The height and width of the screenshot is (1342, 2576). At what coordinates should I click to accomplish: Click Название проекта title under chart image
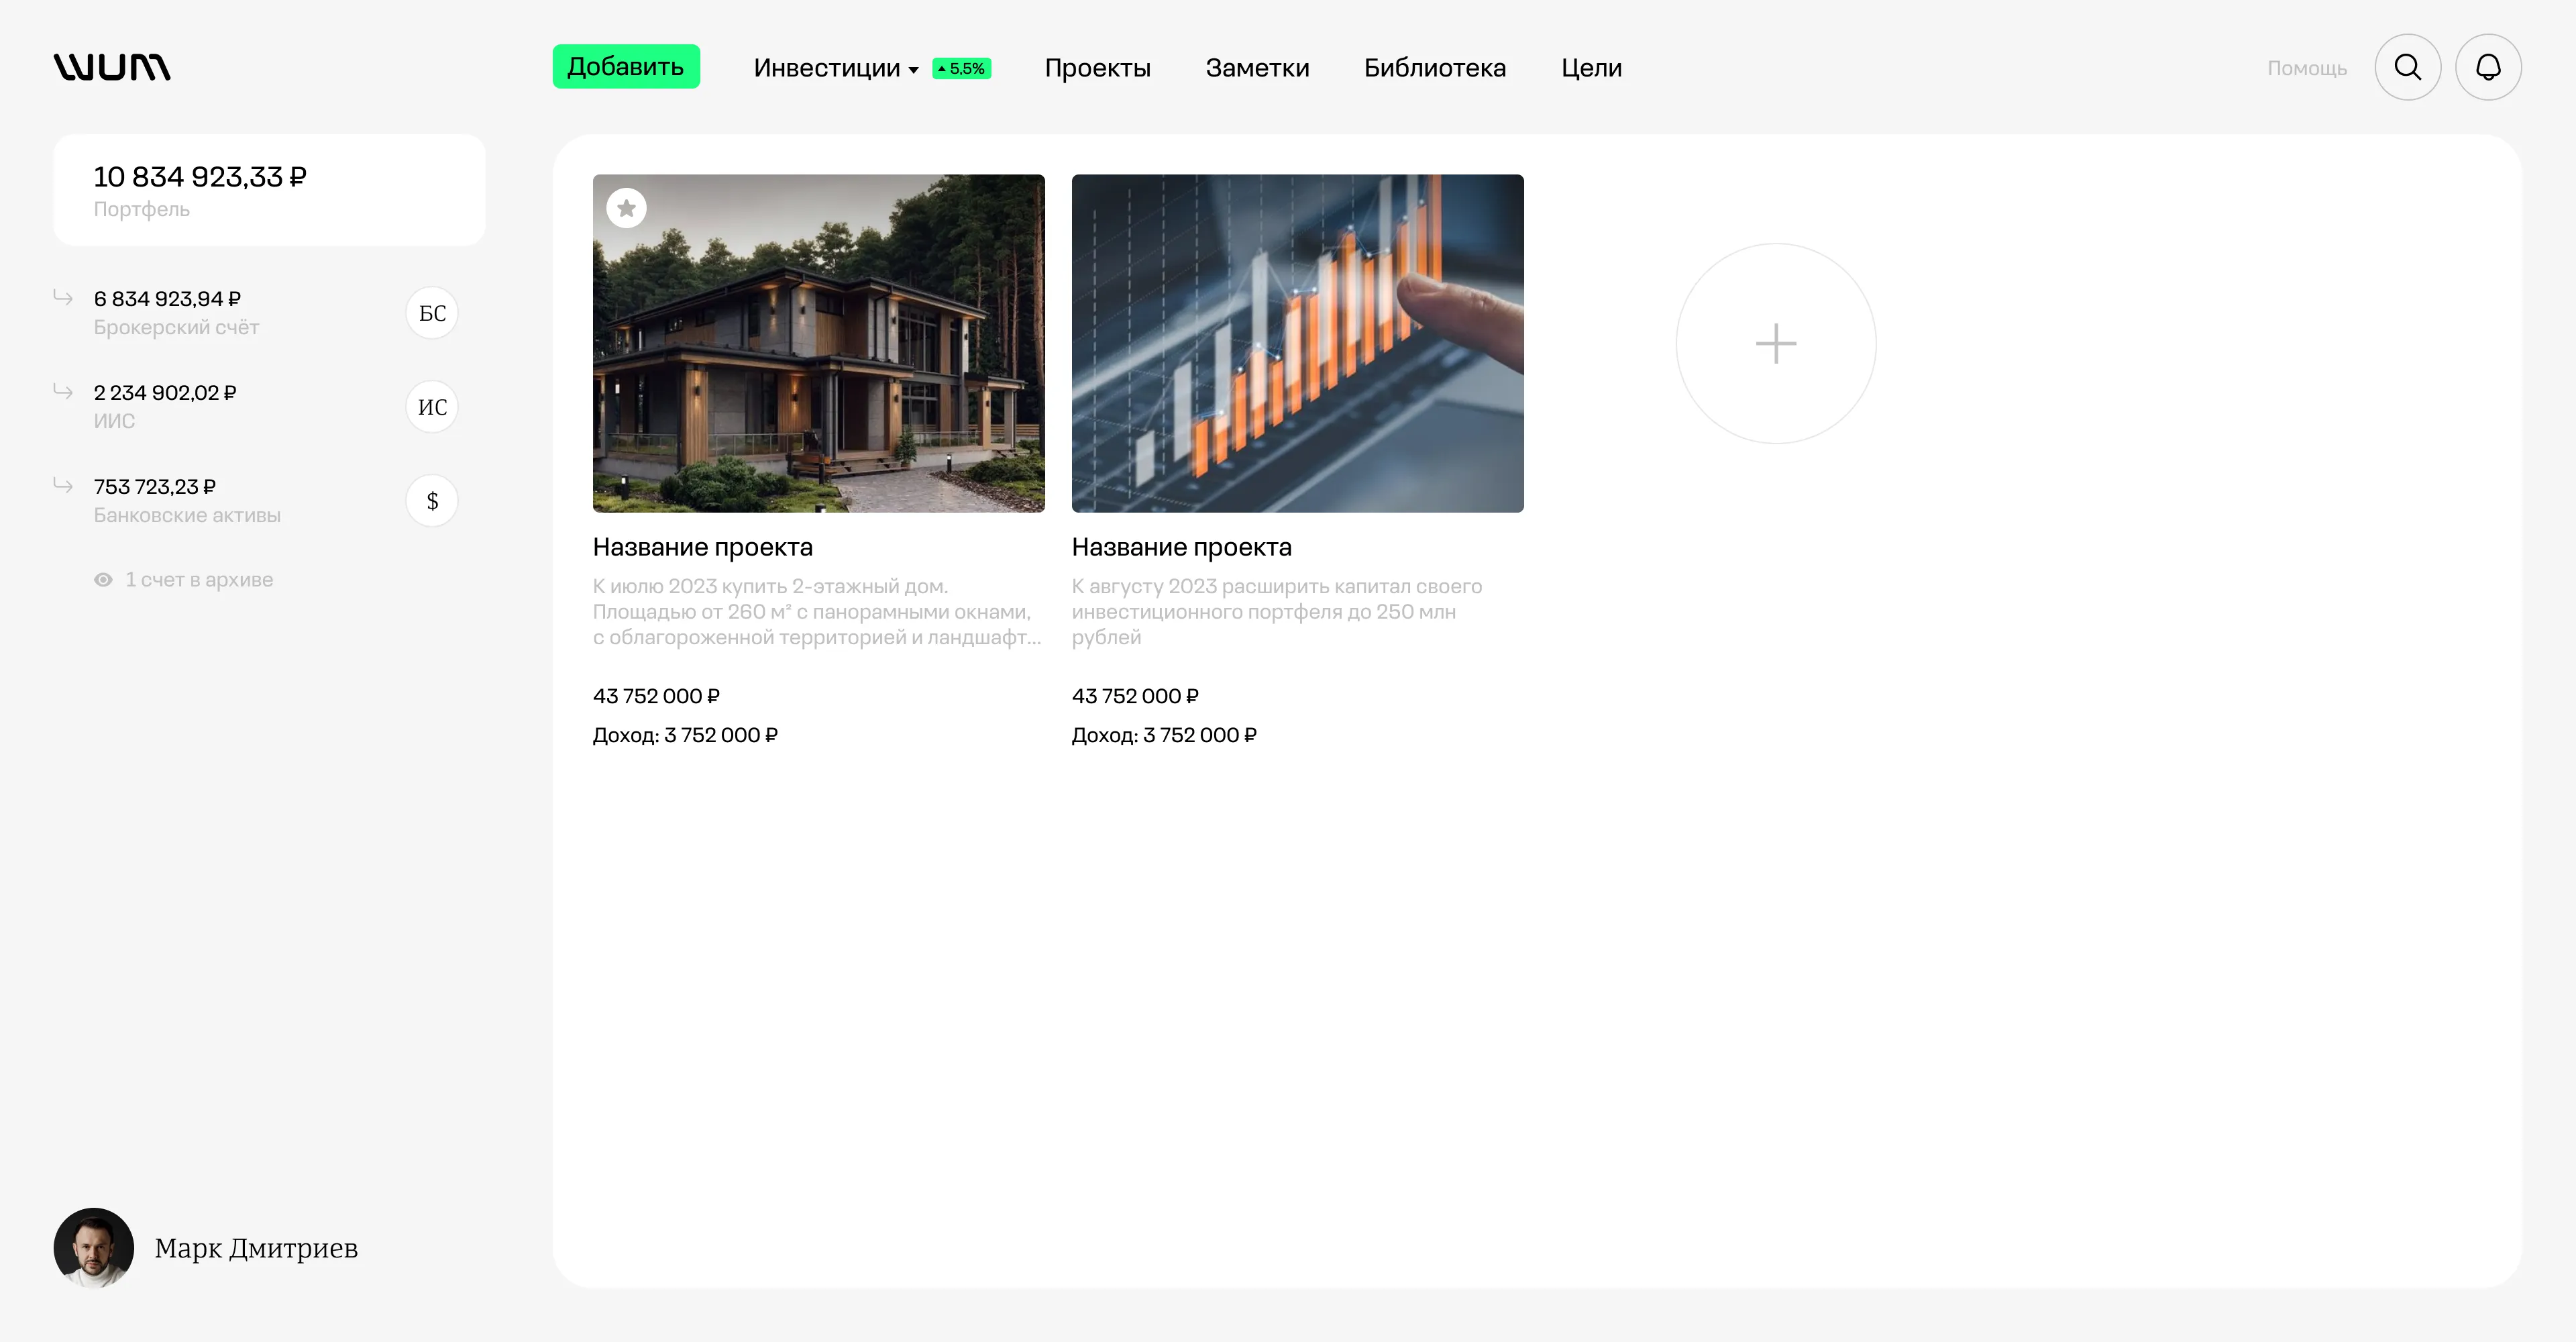click(1181, 547)
